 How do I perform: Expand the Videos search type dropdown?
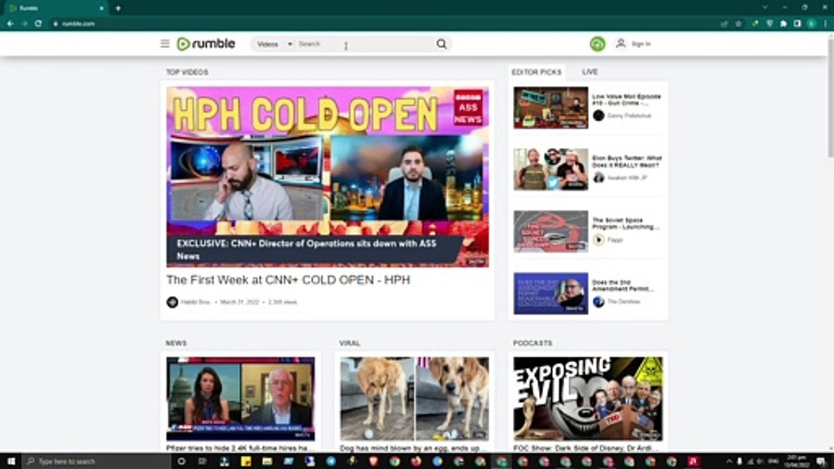pyautogui.click(x=274, y=44)
